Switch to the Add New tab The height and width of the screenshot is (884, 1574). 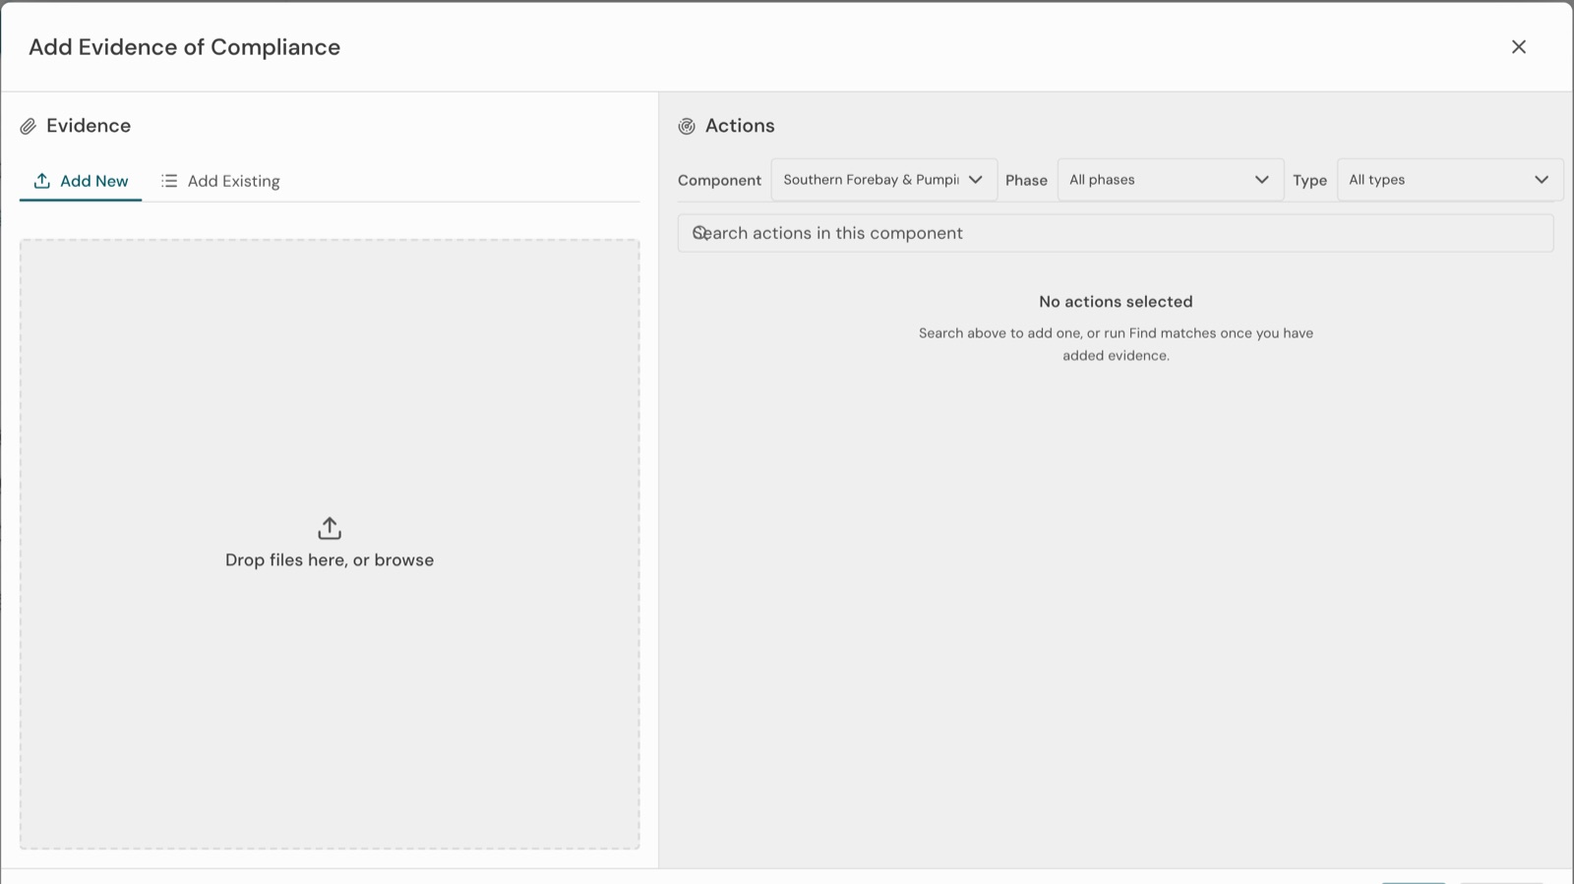[x=81, y=181]
